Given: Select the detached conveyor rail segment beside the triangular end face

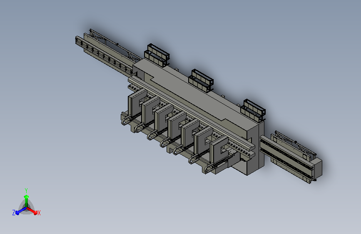Looking at the screenshot, I should (291, 157).
